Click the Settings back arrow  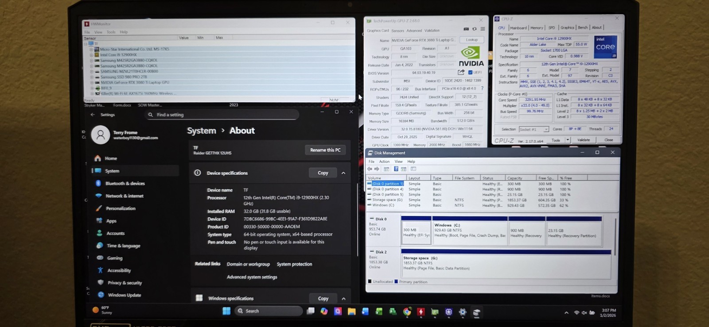click(x=93, y=115)
